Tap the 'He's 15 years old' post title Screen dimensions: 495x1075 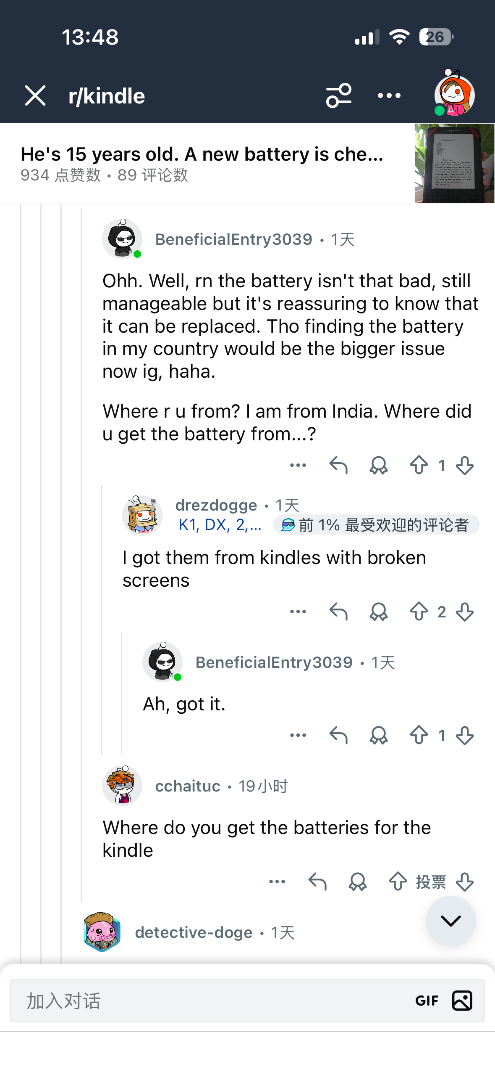coord(202,154)
